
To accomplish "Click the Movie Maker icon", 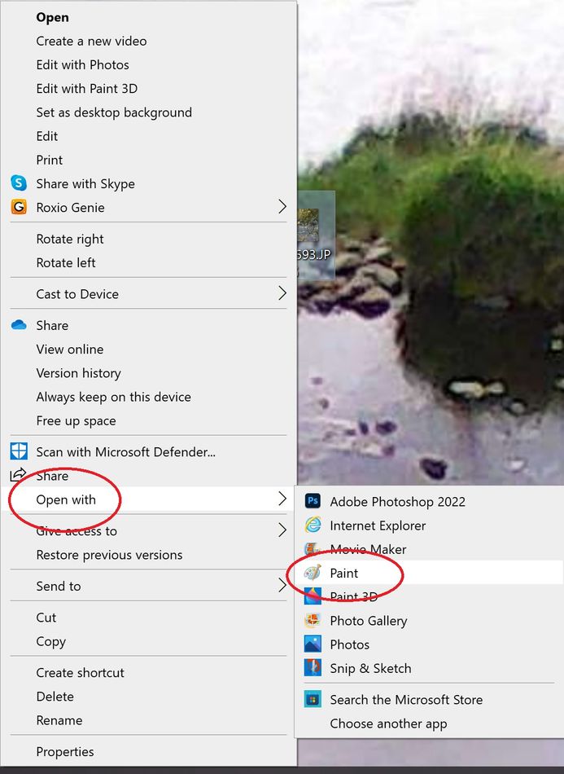I will point(312,548).
